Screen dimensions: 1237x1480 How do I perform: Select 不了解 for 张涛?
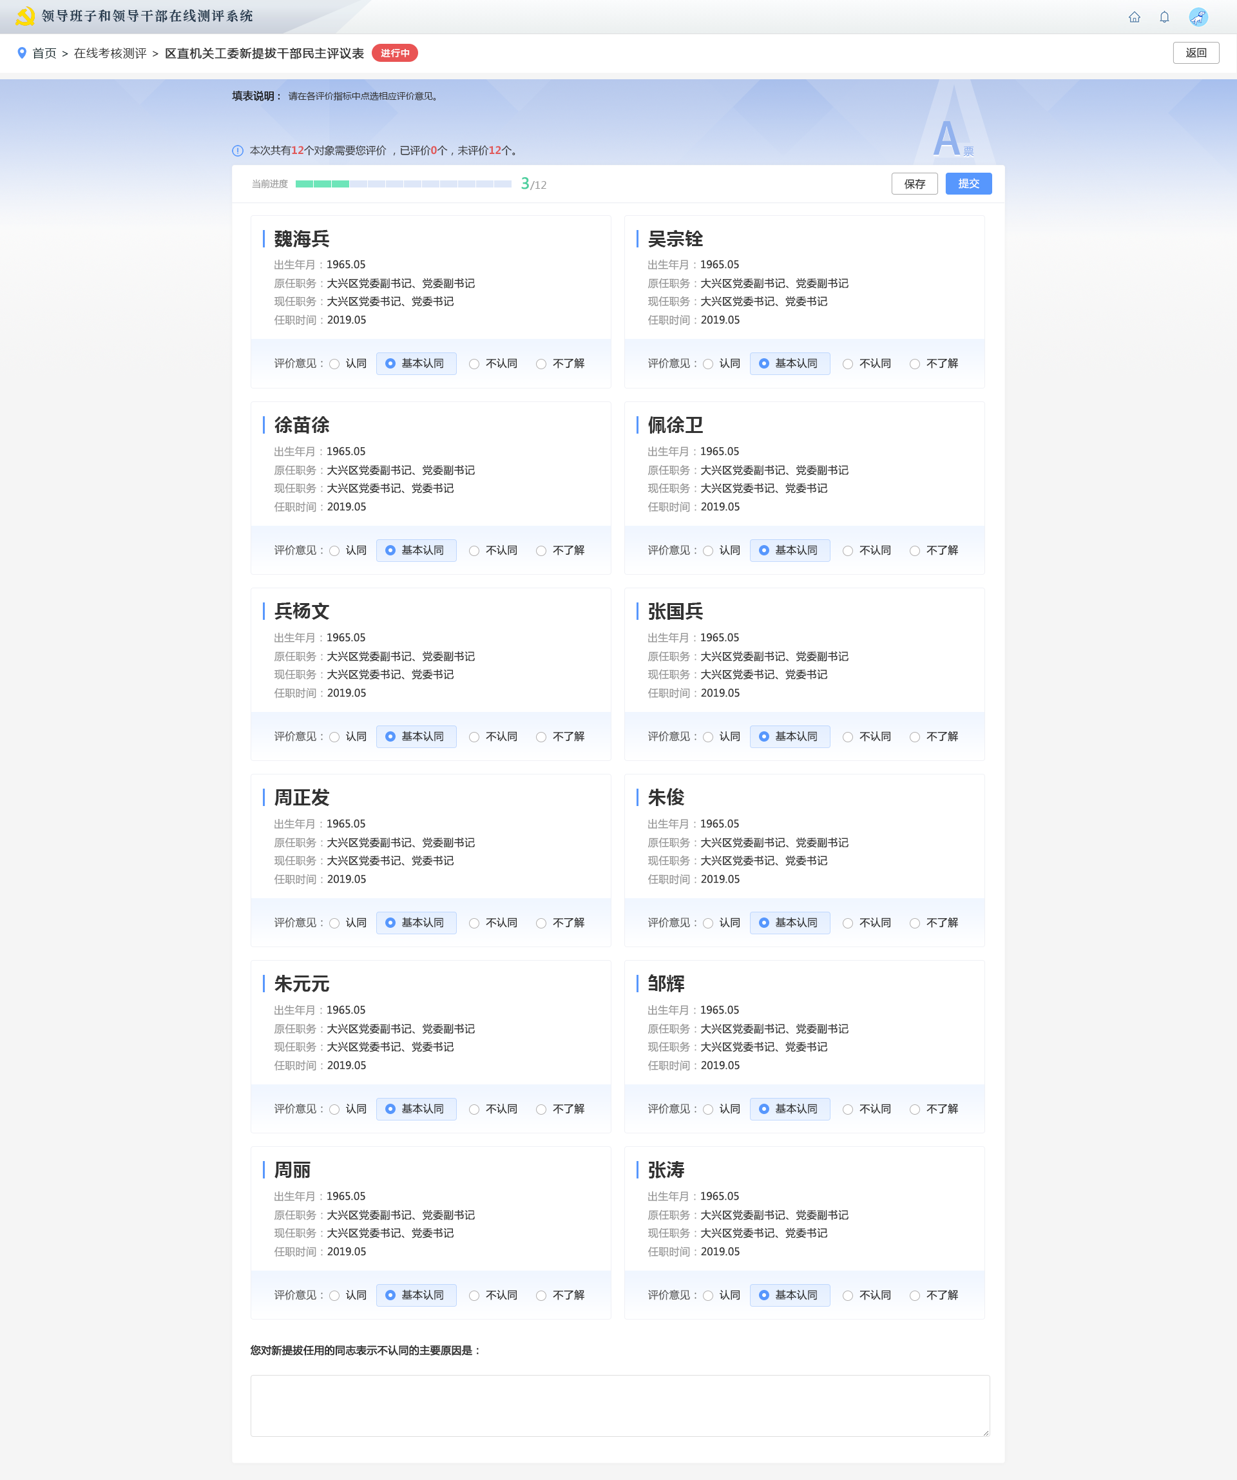tap(934, 1295)
